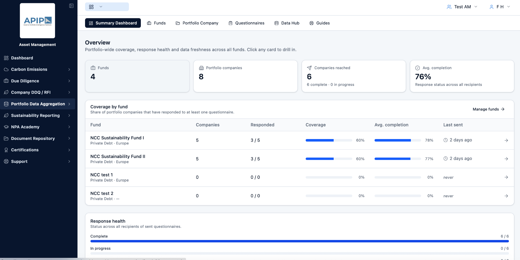Click the NCC Sustainability Fund I clock icon
This screenshot has width=520, height=260.
click(446, 140)
